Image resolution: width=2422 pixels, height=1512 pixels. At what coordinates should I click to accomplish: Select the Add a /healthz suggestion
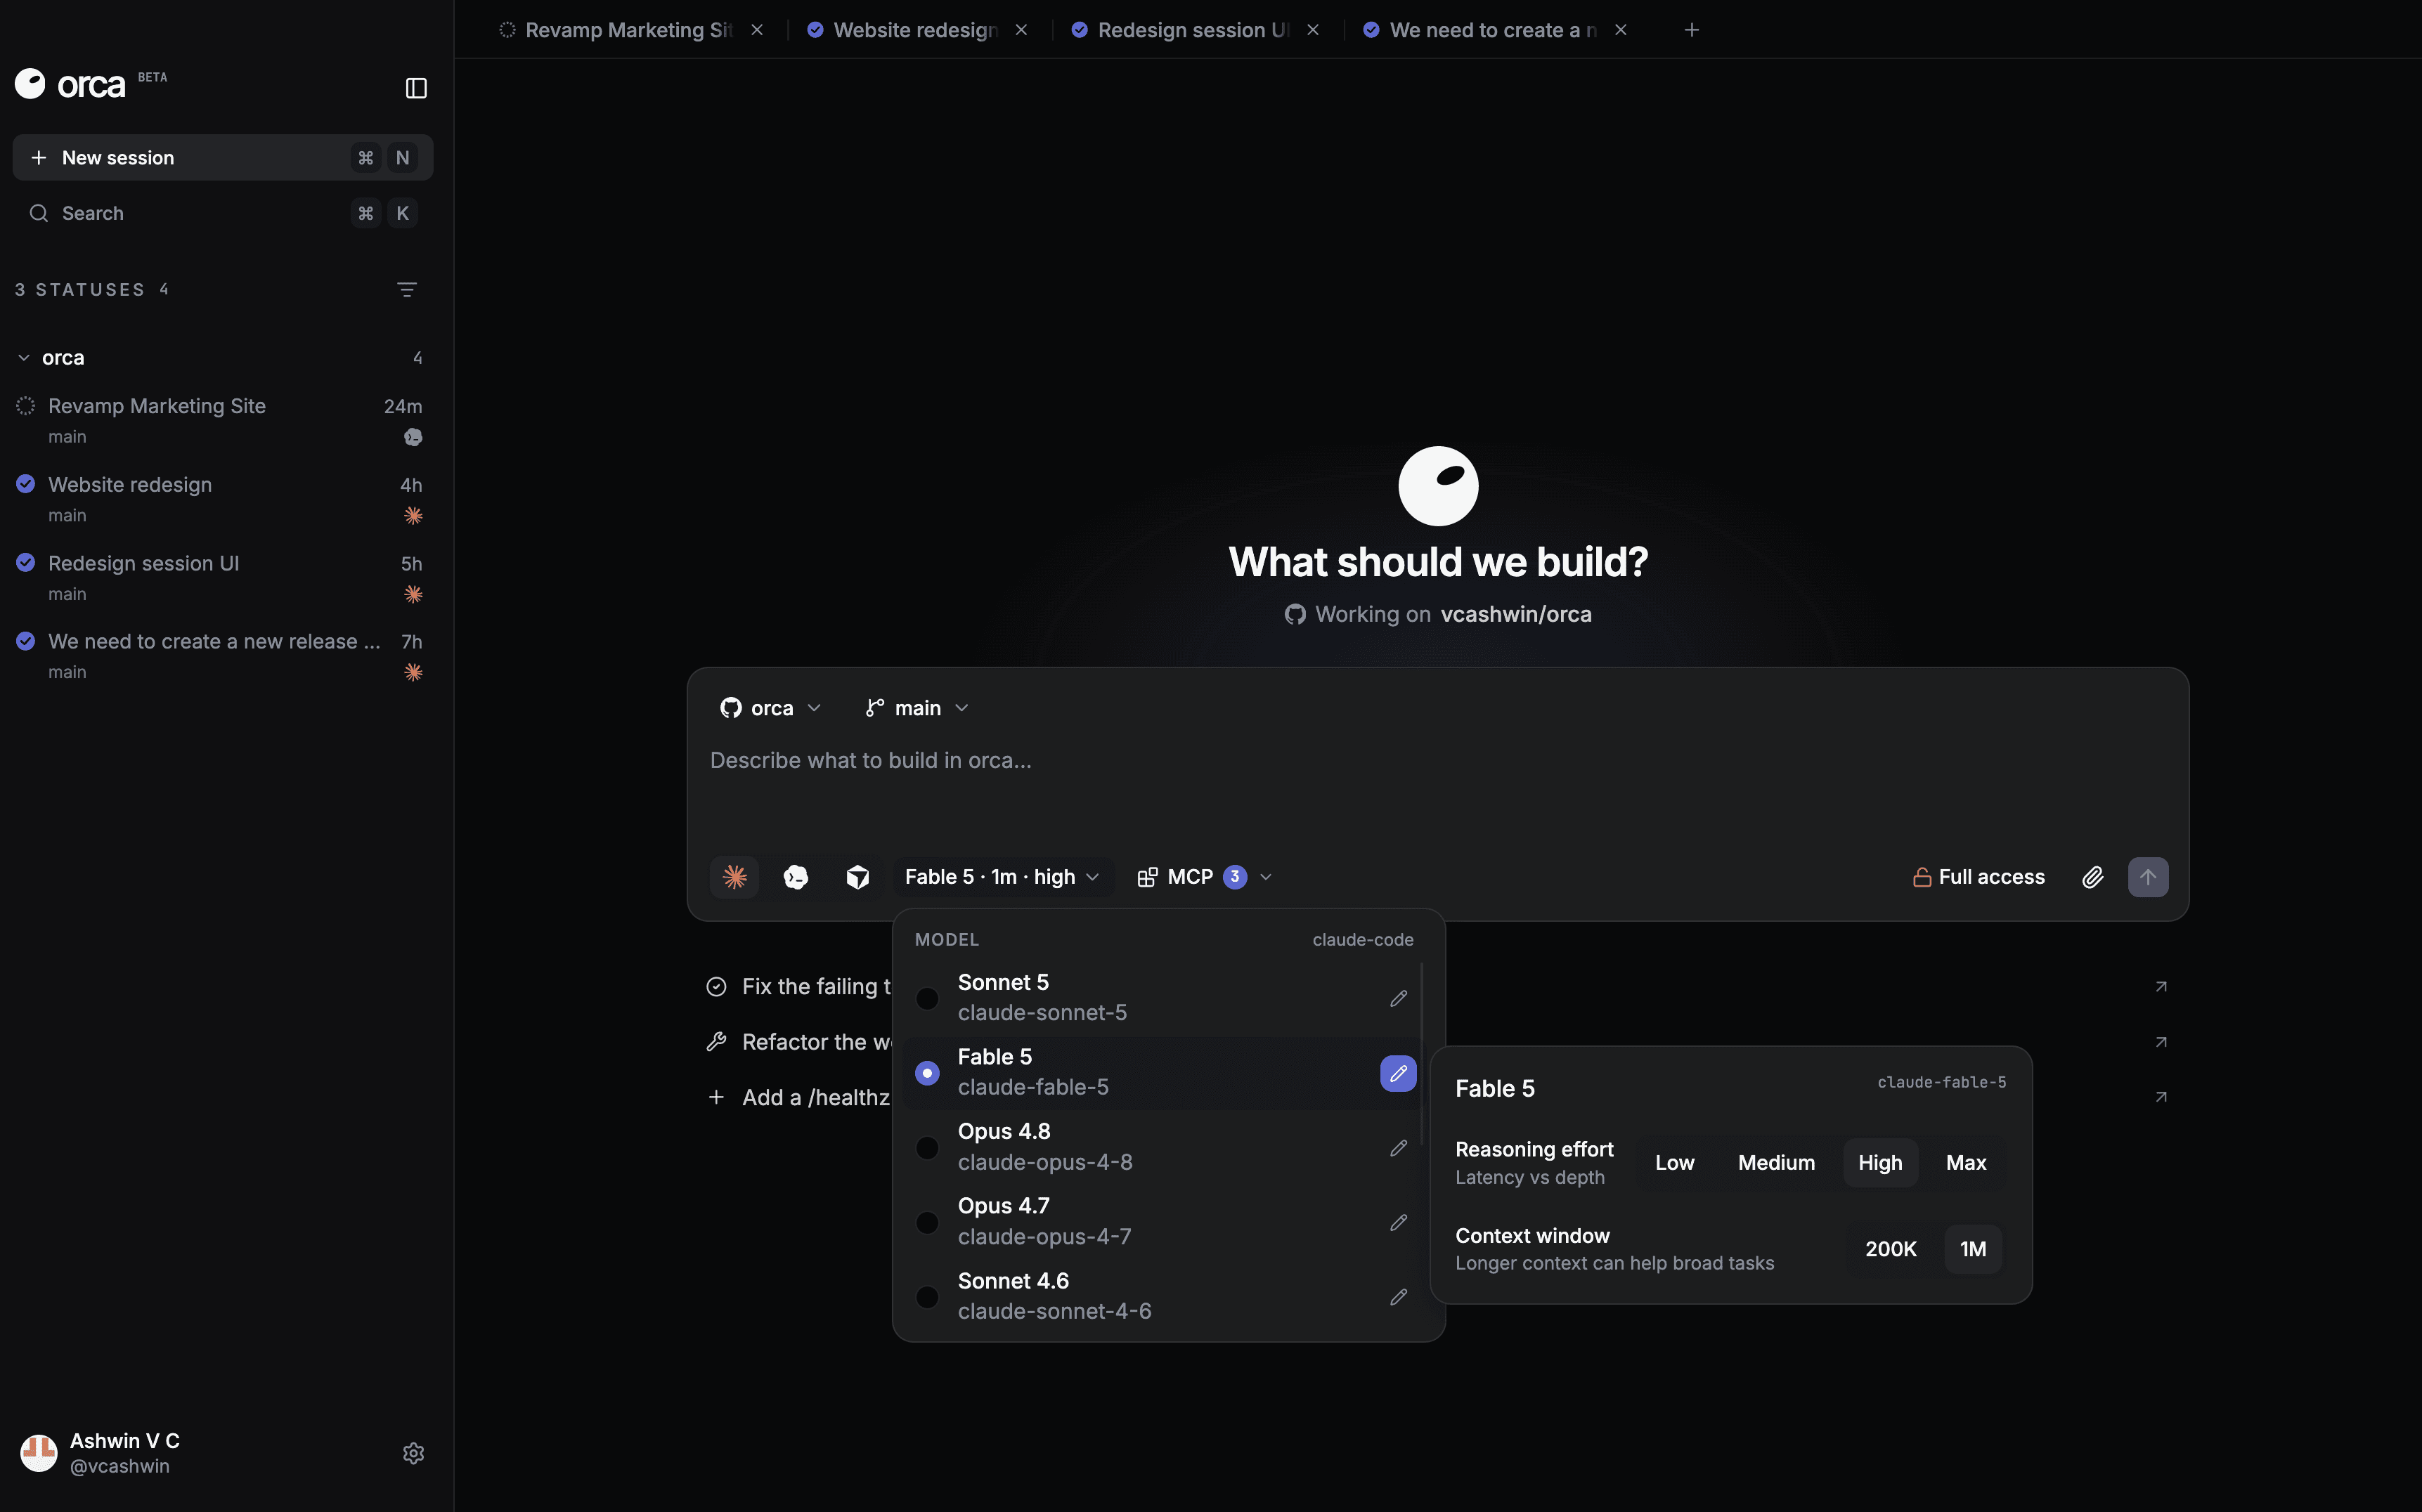[x=798, y=1097]
